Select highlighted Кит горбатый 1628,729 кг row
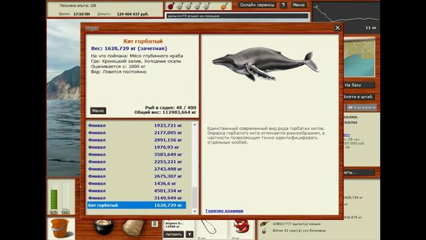This screenshot has height=240, width=426. point(136,205)
